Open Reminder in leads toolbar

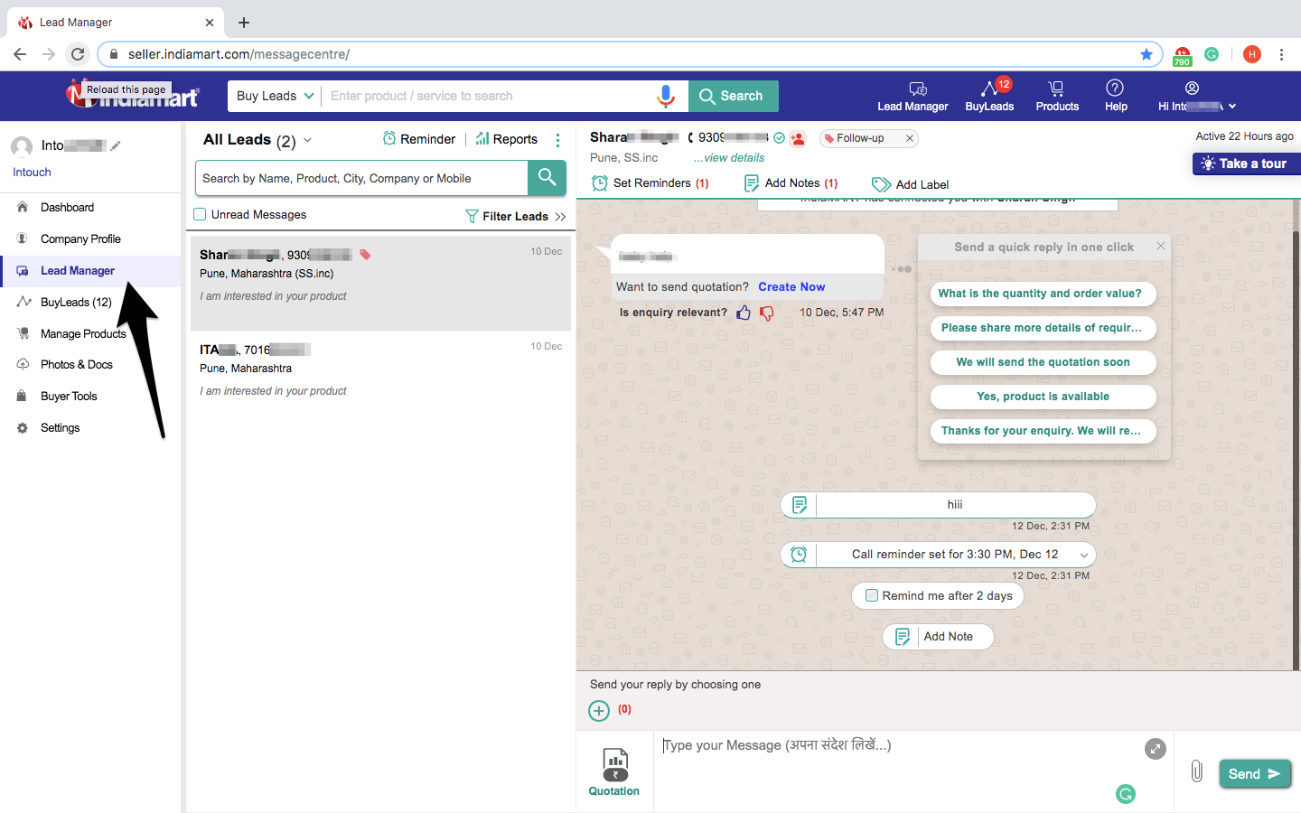click(419, 139)
